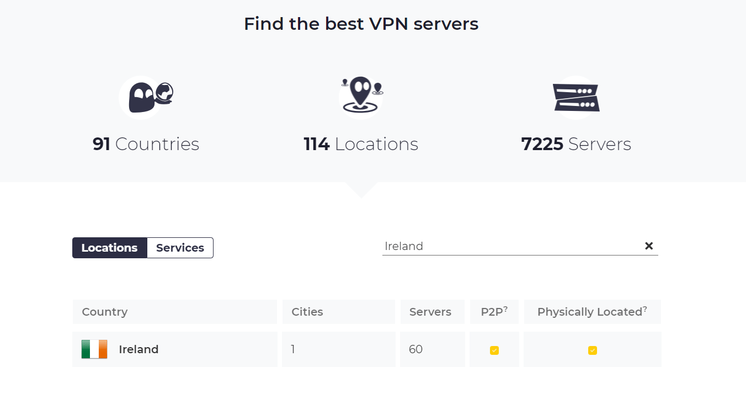
Task: Switch to the Services tab
Action: (x=180, y=247)
